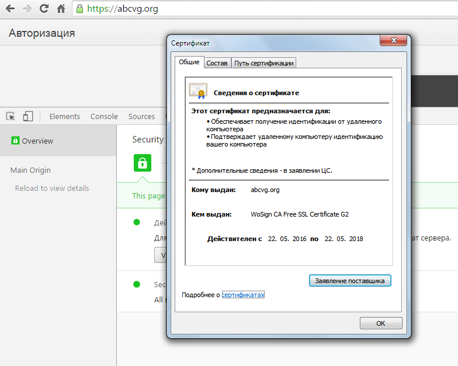Click the certificate icon in the dialog
458x366 pixels.
[x=197, y=91]
